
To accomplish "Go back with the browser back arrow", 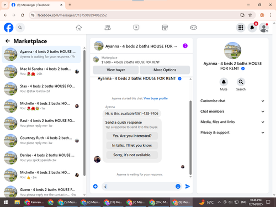I will coord(6,15).
